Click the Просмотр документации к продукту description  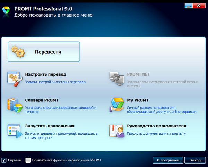click(x=156, y=134)
